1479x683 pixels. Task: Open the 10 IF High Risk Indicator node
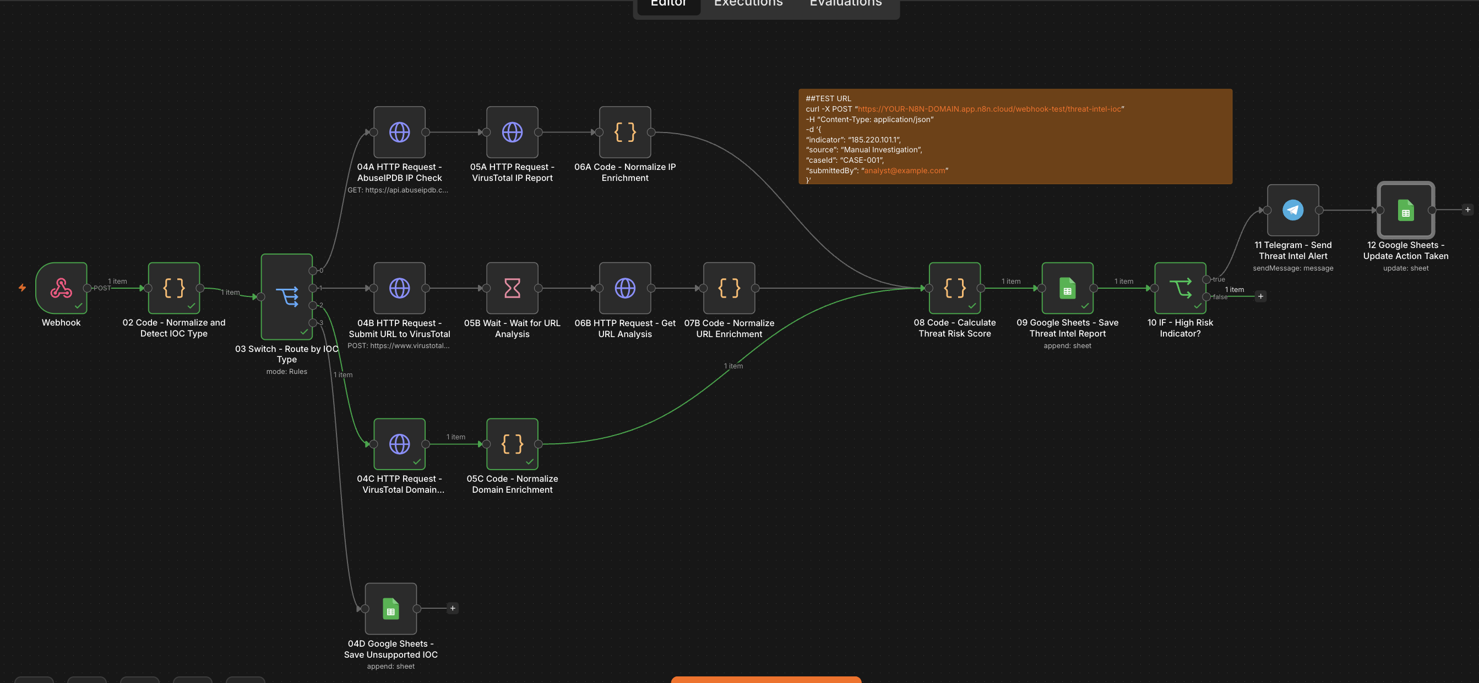click(1180, 288)
